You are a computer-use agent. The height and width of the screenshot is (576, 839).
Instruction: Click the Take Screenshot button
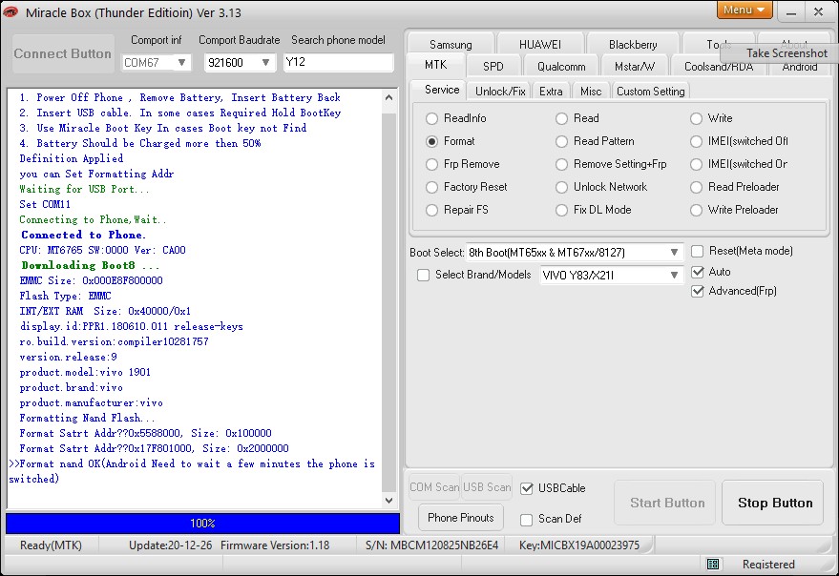(779, 53)
